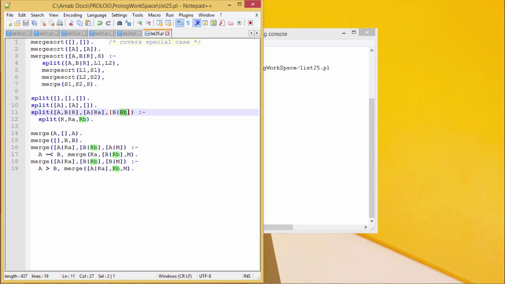Screen dimensions: 505x284
Task: Undo the last edit with the green arrow
Action: tap(99, 23)
